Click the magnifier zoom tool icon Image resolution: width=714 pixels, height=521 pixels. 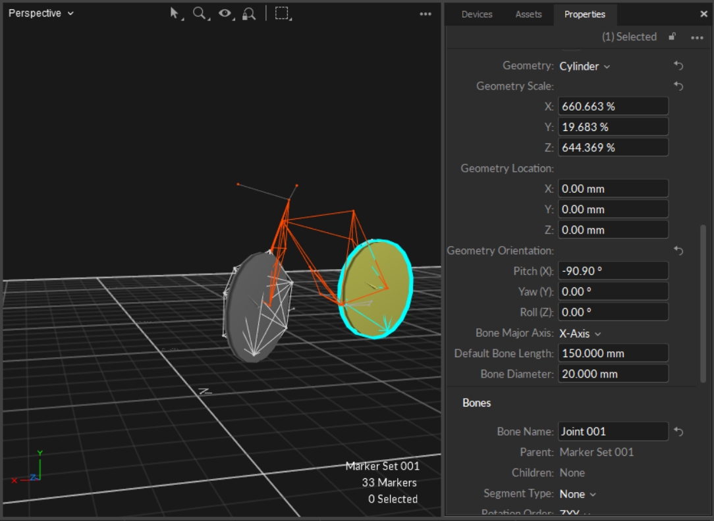(199, 13)
